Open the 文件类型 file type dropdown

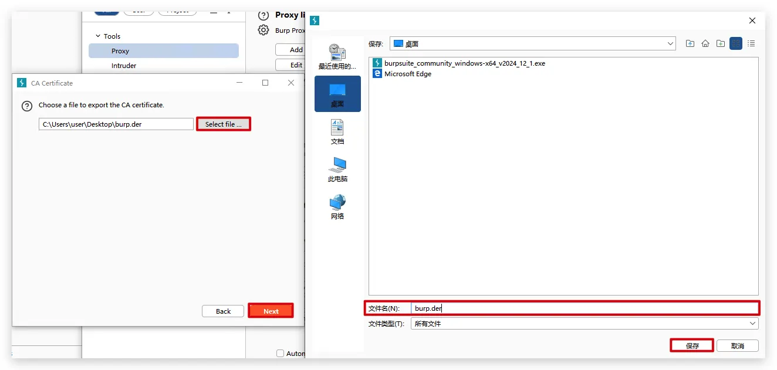[752, 324]
